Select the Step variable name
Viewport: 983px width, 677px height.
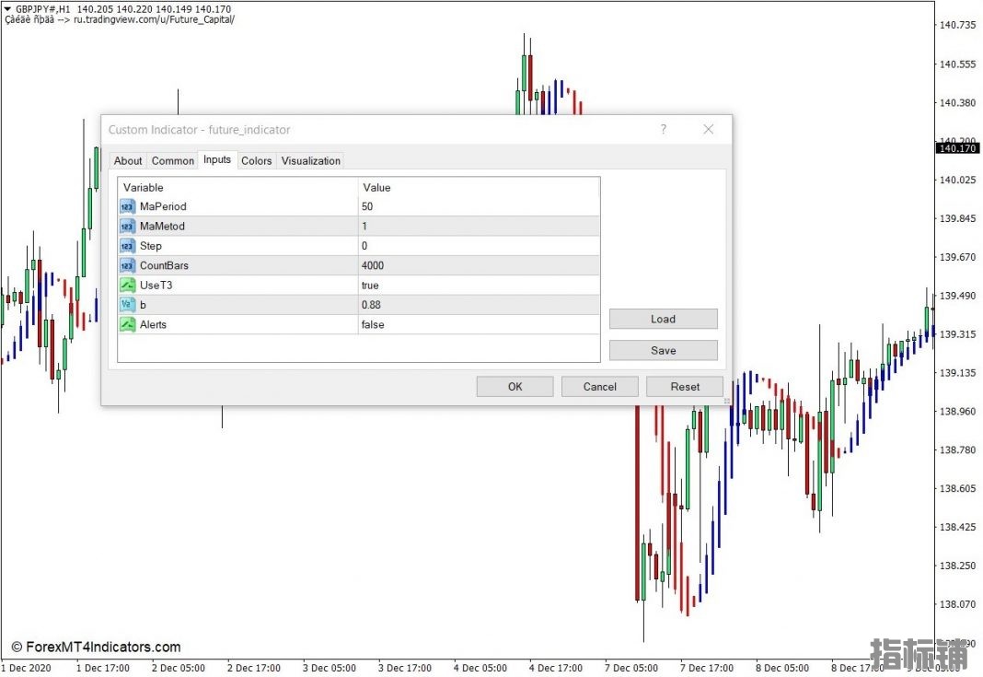[x=150, y=246]
